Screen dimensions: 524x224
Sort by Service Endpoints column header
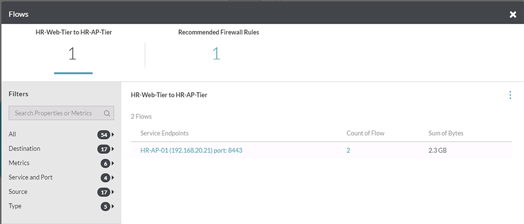pos(165,133)
